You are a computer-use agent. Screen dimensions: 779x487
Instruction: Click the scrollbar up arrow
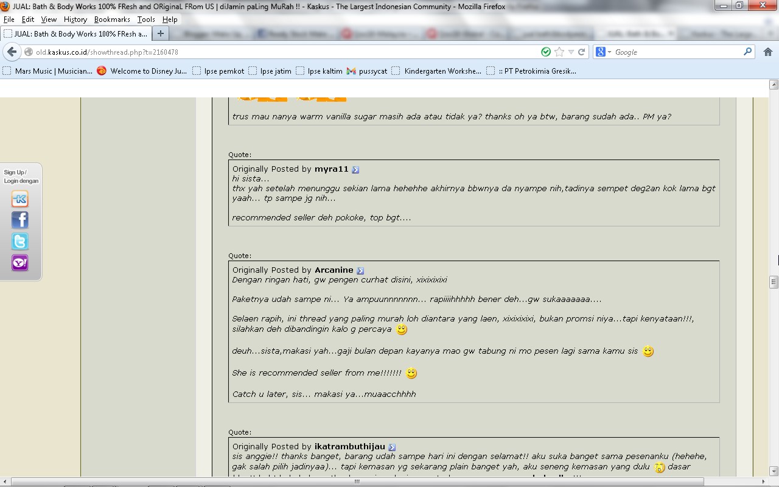(774, 84)
